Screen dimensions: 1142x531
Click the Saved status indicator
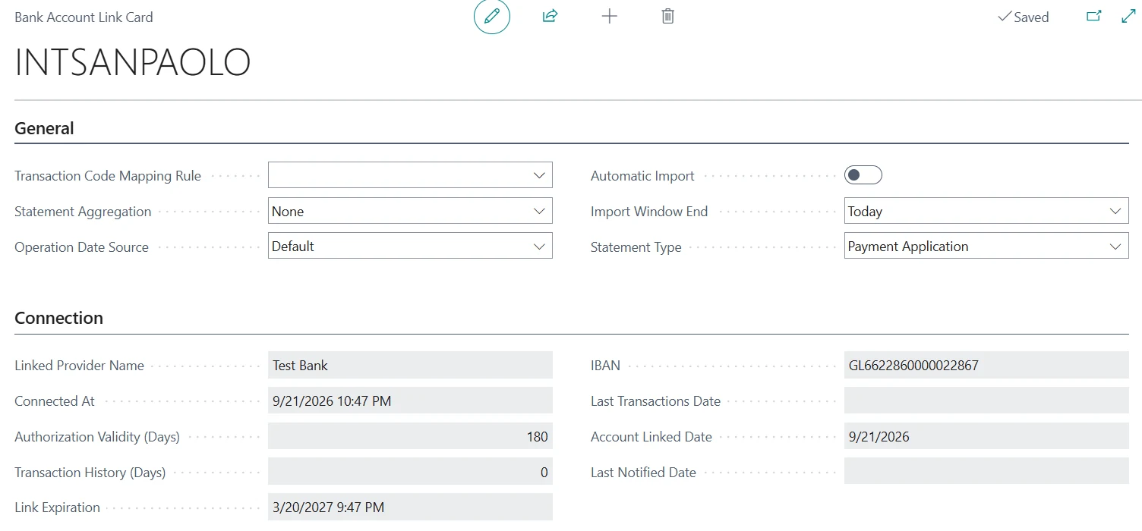(1023, 17)
